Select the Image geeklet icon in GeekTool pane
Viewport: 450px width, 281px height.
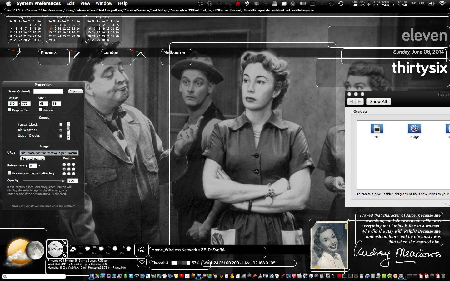click(414, 129)
